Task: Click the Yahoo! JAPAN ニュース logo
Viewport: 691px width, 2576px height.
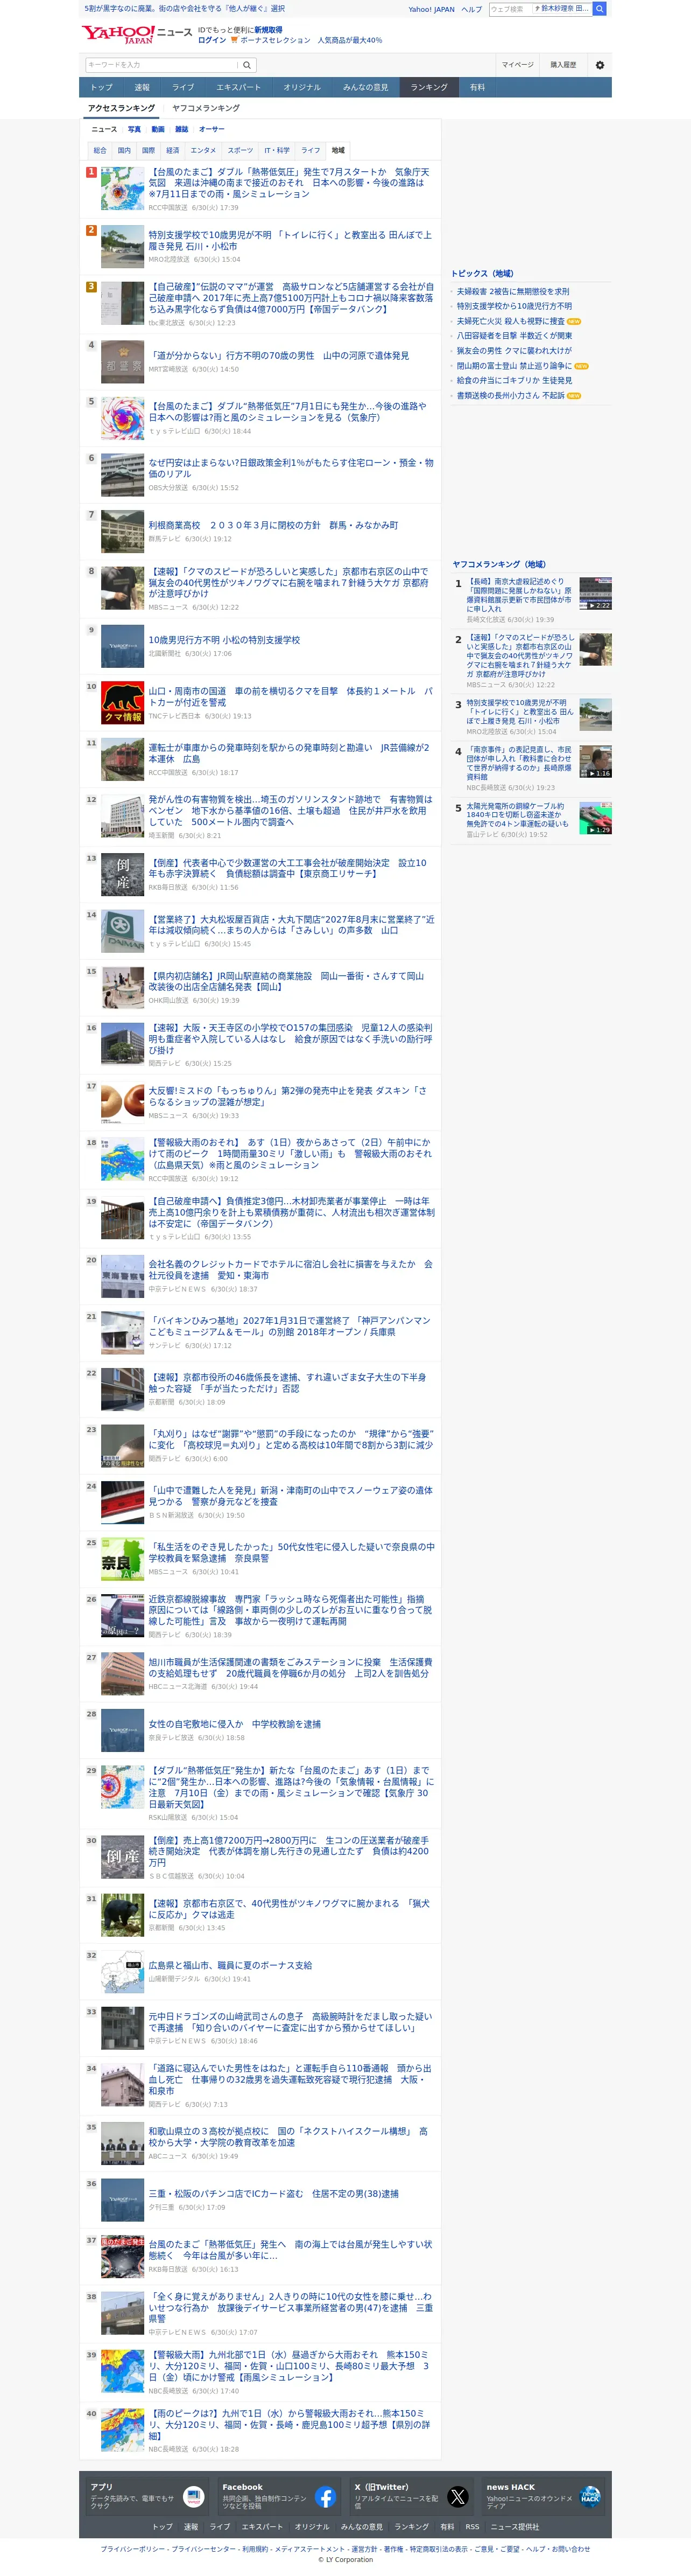Action: [137, 34]
